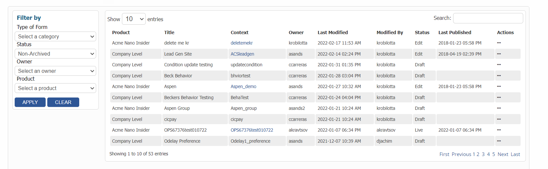Viewport: 548px width, 169px height.
Task: Open actions menu for Aspen_demo row
Action: 499,86
